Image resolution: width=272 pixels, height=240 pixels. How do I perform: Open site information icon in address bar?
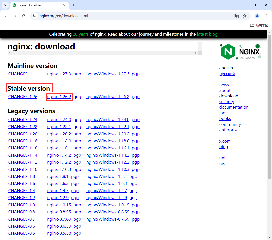coord(35,16)
